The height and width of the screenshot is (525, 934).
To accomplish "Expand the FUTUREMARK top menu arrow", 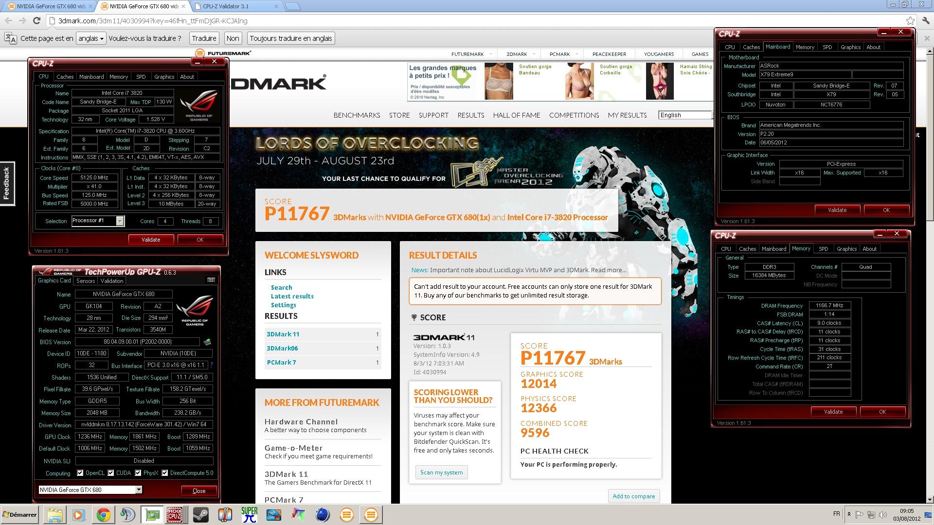I will tap(491, 54).
